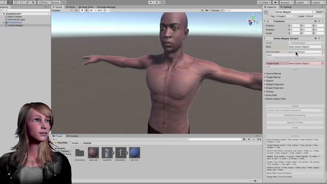The image size is (327, 184).
Task: Open the scene camera settings icon
Action: [207, 10]
